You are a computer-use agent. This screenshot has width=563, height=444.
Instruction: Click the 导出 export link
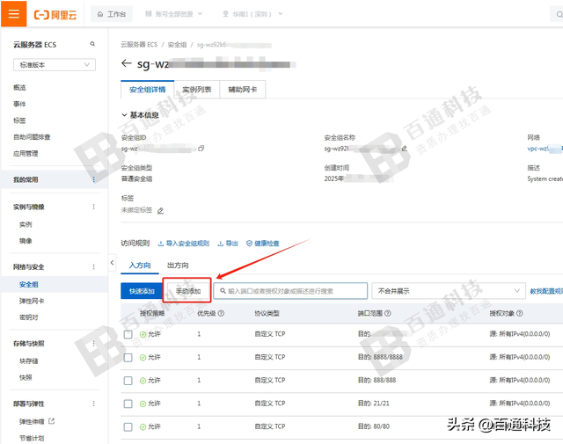coord(228,244)
